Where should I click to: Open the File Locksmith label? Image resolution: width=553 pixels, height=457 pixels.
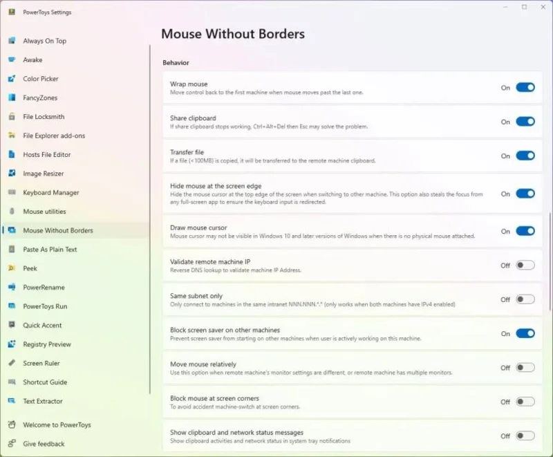(44, 117)
